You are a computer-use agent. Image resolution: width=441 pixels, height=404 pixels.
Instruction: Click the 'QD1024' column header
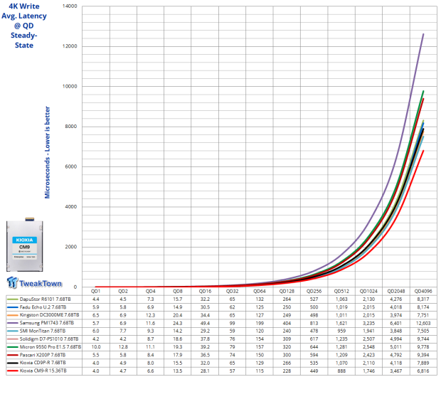point(368,291)
